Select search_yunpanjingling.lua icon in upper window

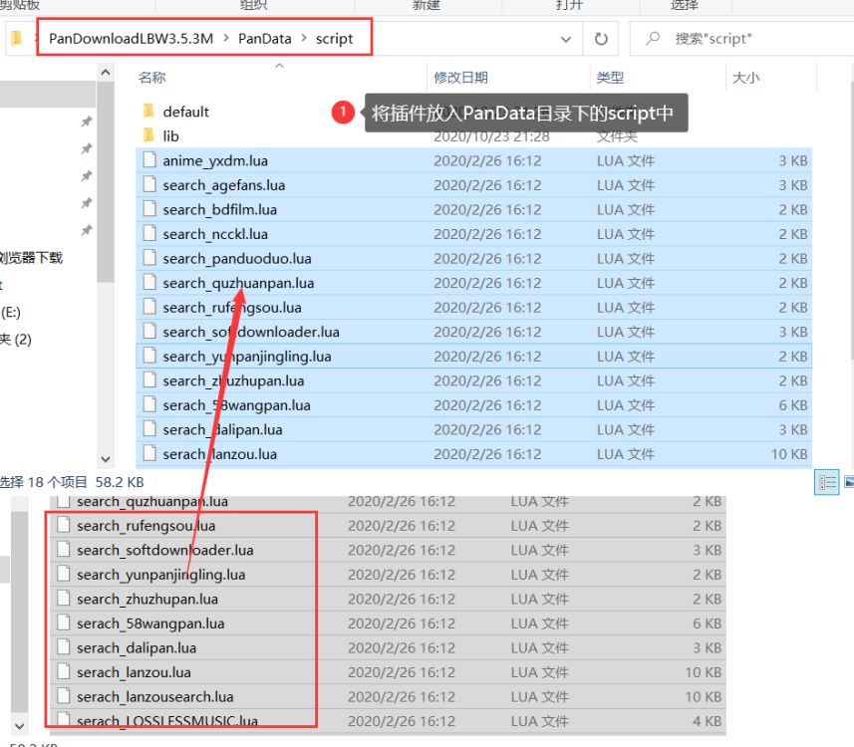tap(149, 357)
